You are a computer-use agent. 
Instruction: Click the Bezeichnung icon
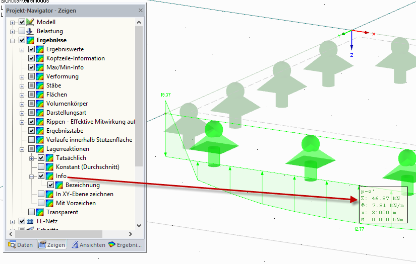tap(59, 185)
